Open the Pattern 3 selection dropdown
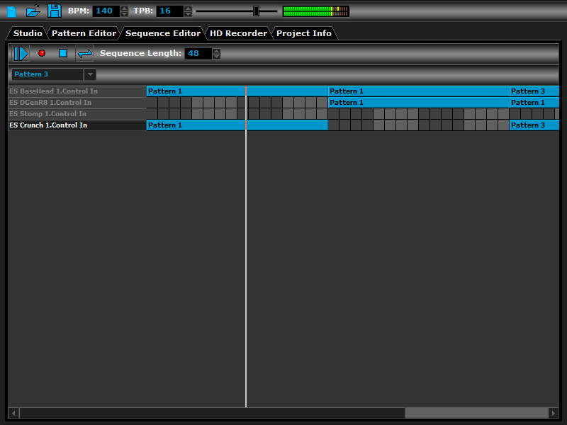567x425 pixels. [x=90, y=74]
